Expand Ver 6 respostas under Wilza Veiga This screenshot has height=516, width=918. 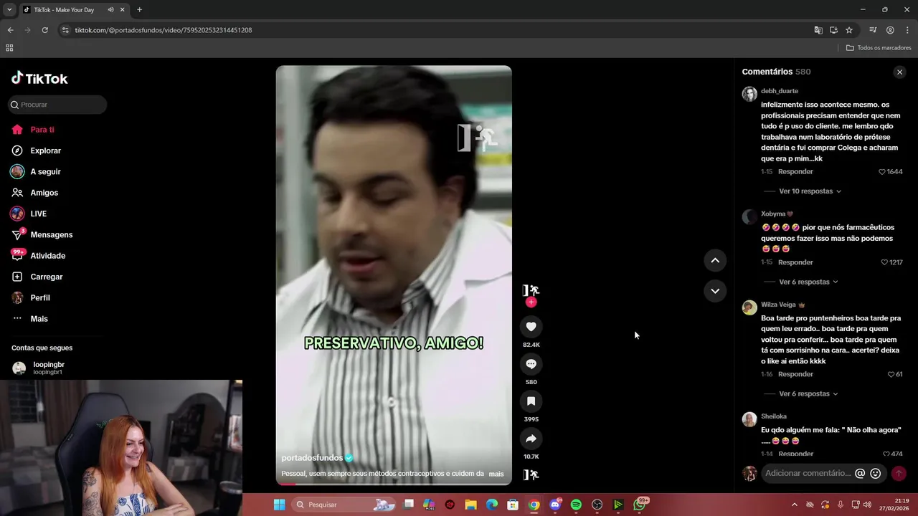[808, 393]
